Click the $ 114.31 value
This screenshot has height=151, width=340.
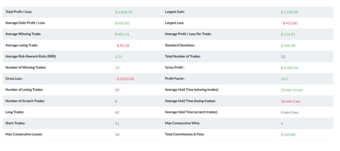(x=288, y=34)
